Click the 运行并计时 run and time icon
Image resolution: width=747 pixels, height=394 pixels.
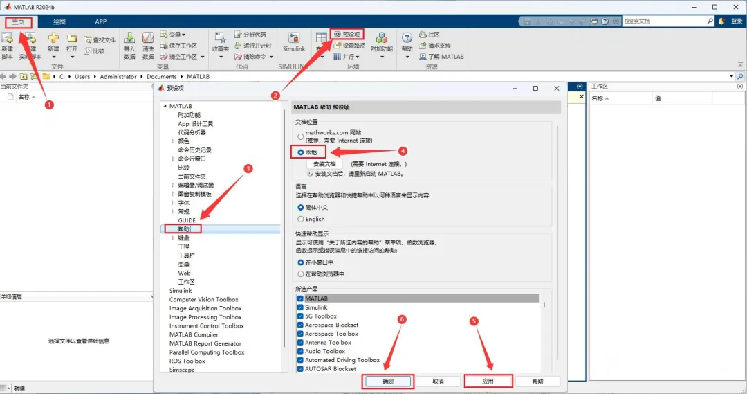[238, 45]
